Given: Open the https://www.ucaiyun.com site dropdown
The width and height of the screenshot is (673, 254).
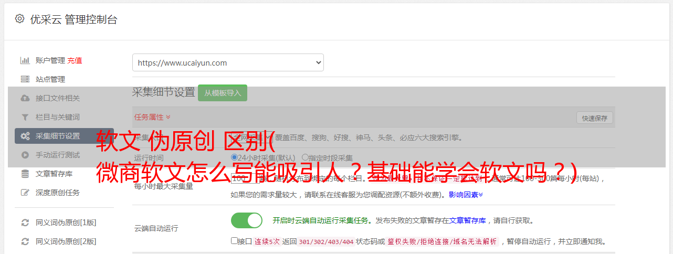Looking at the screenshot, I should 228,62.
